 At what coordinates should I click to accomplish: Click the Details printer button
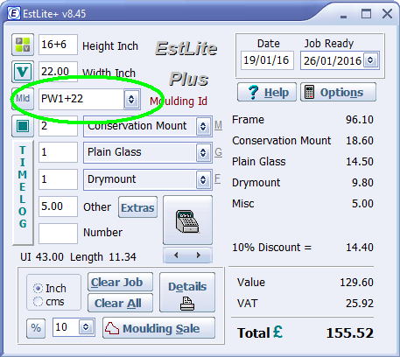(x=187, y=292)
